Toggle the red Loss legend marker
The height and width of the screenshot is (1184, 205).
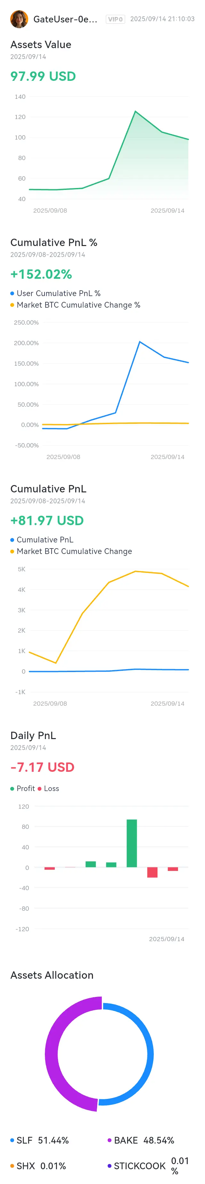pos(39,788)
